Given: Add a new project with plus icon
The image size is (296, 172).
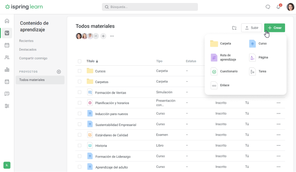Looking at the screenshot, I should pyautogui.click(x=59, y=72).
